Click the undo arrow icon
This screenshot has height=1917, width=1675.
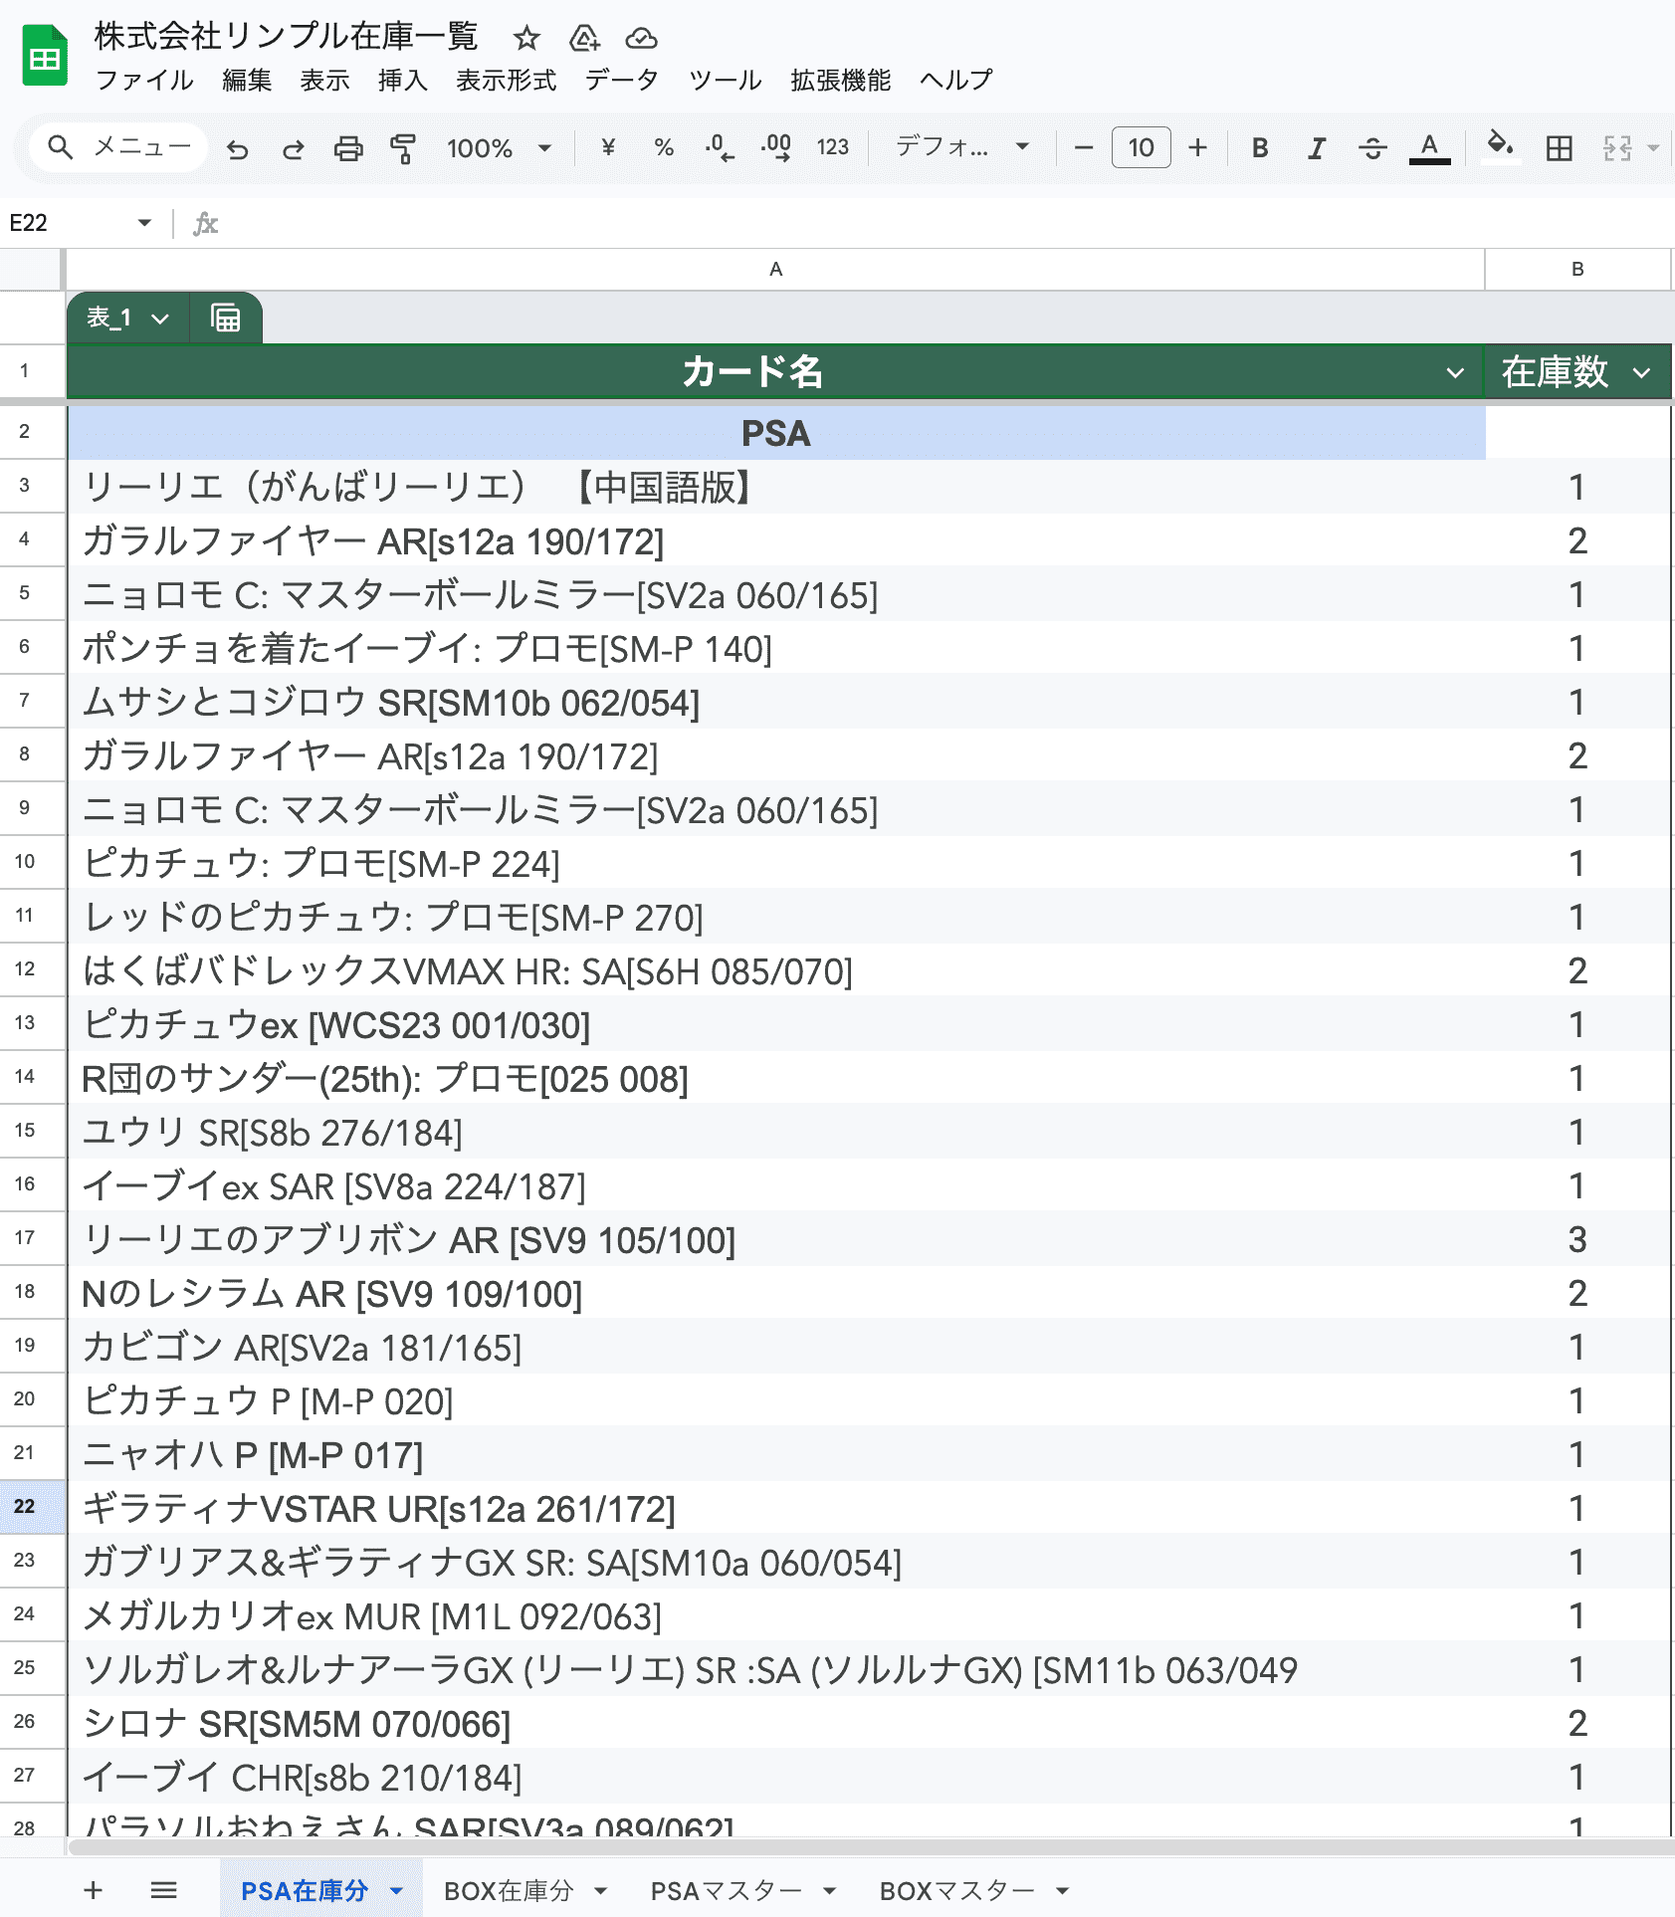(x=237, y=148)
